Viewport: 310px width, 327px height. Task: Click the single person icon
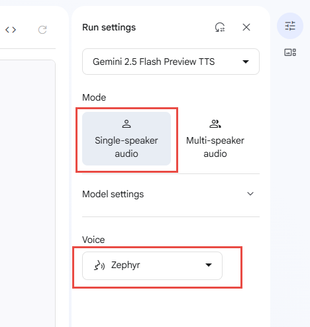(127, 124)
